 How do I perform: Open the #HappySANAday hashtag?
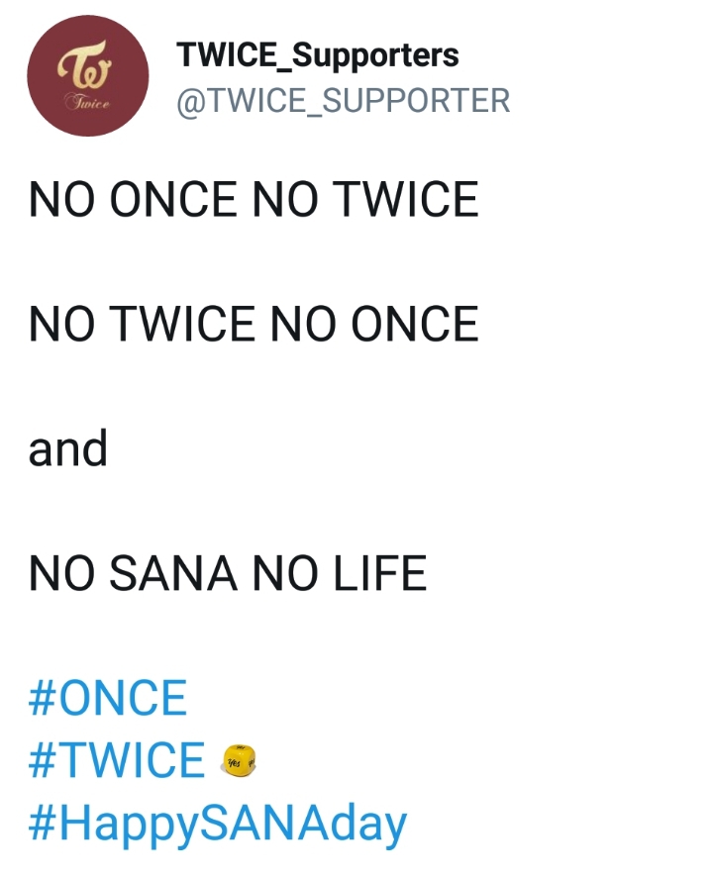(x=218, y=824)
